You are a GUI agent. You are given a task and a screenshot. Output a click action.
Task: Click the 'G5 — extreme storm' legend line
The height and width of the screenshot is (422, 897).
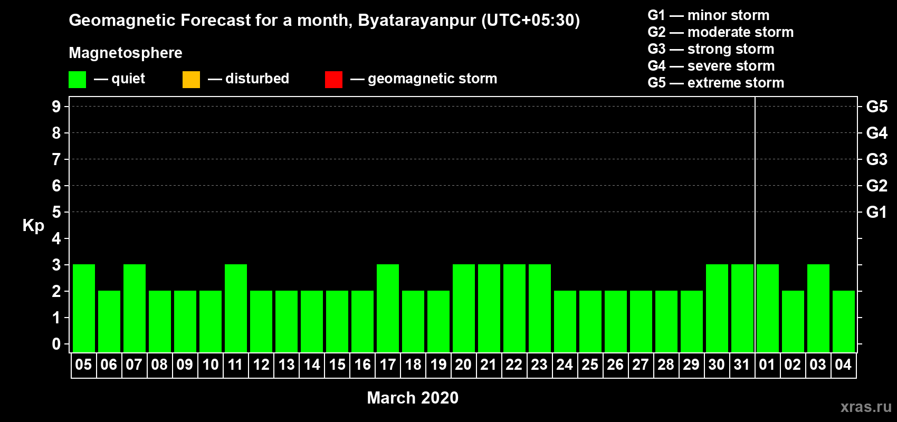pyautogui.click(x=715, y=83)
